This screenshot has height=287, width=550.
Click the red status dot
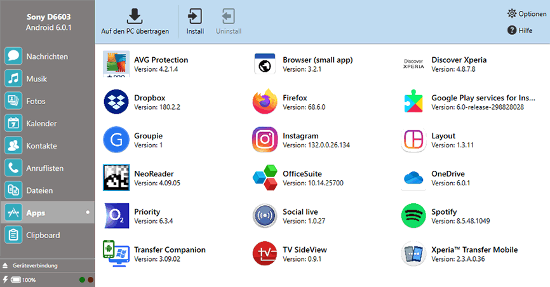tap(90, 279)
